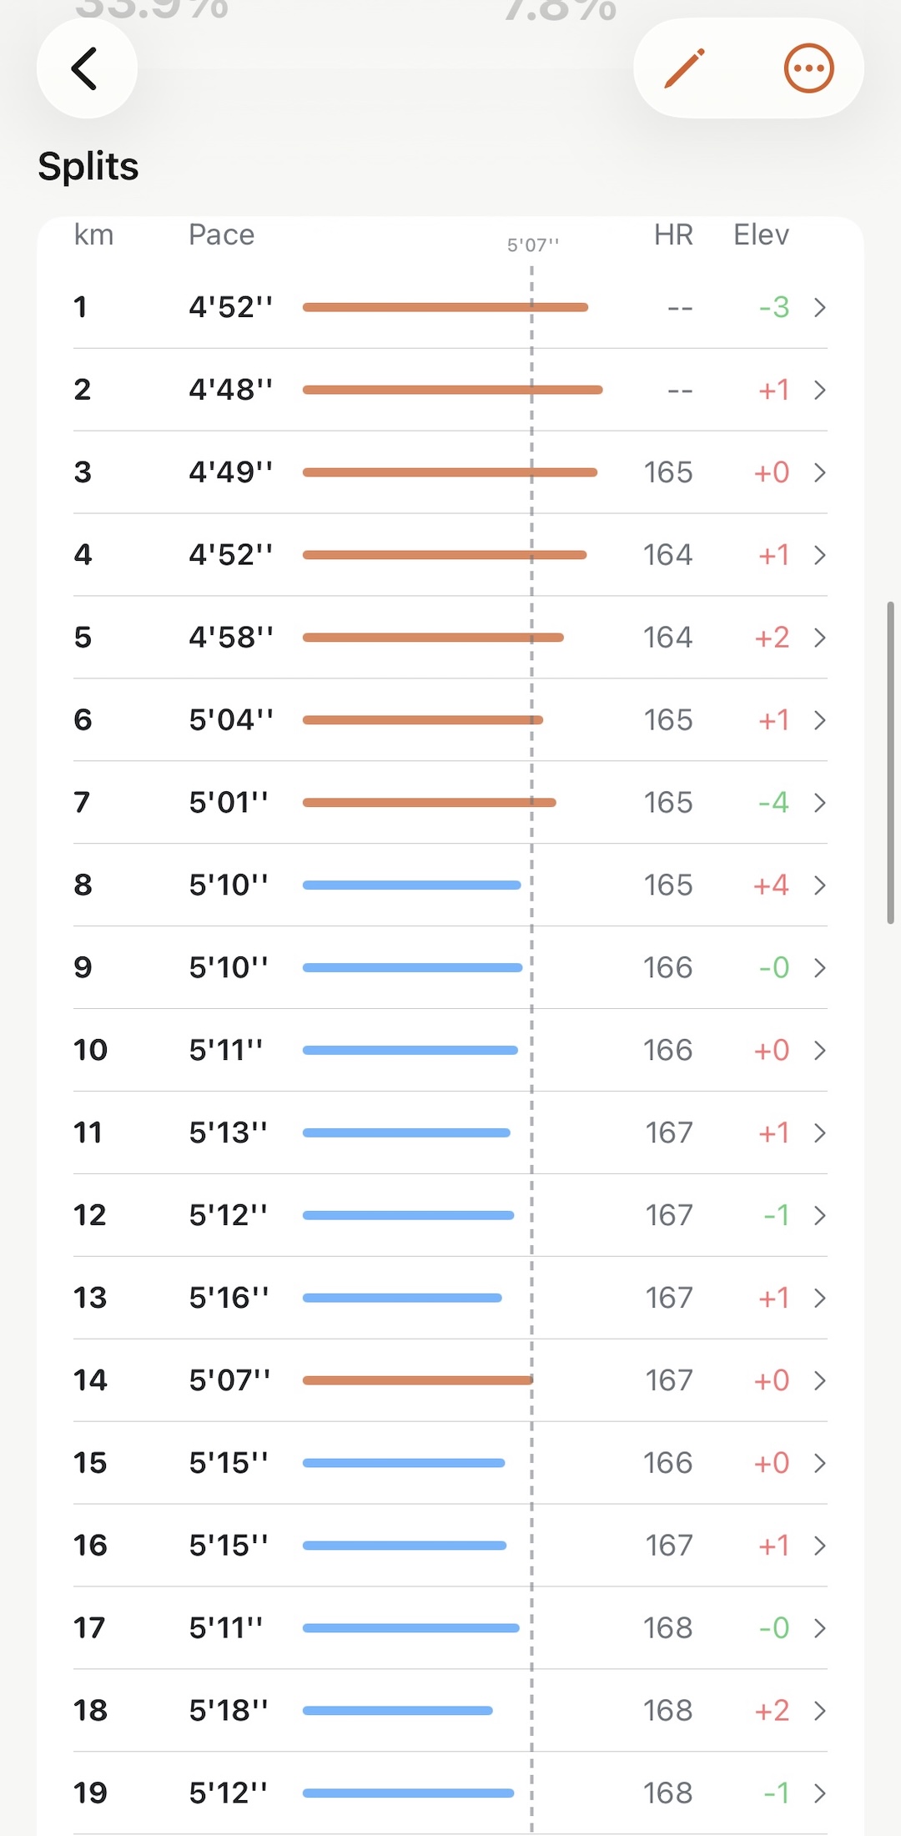Tap the +4 elevation on km 8
Screen dimensions: 901x1836
[771, 885]
